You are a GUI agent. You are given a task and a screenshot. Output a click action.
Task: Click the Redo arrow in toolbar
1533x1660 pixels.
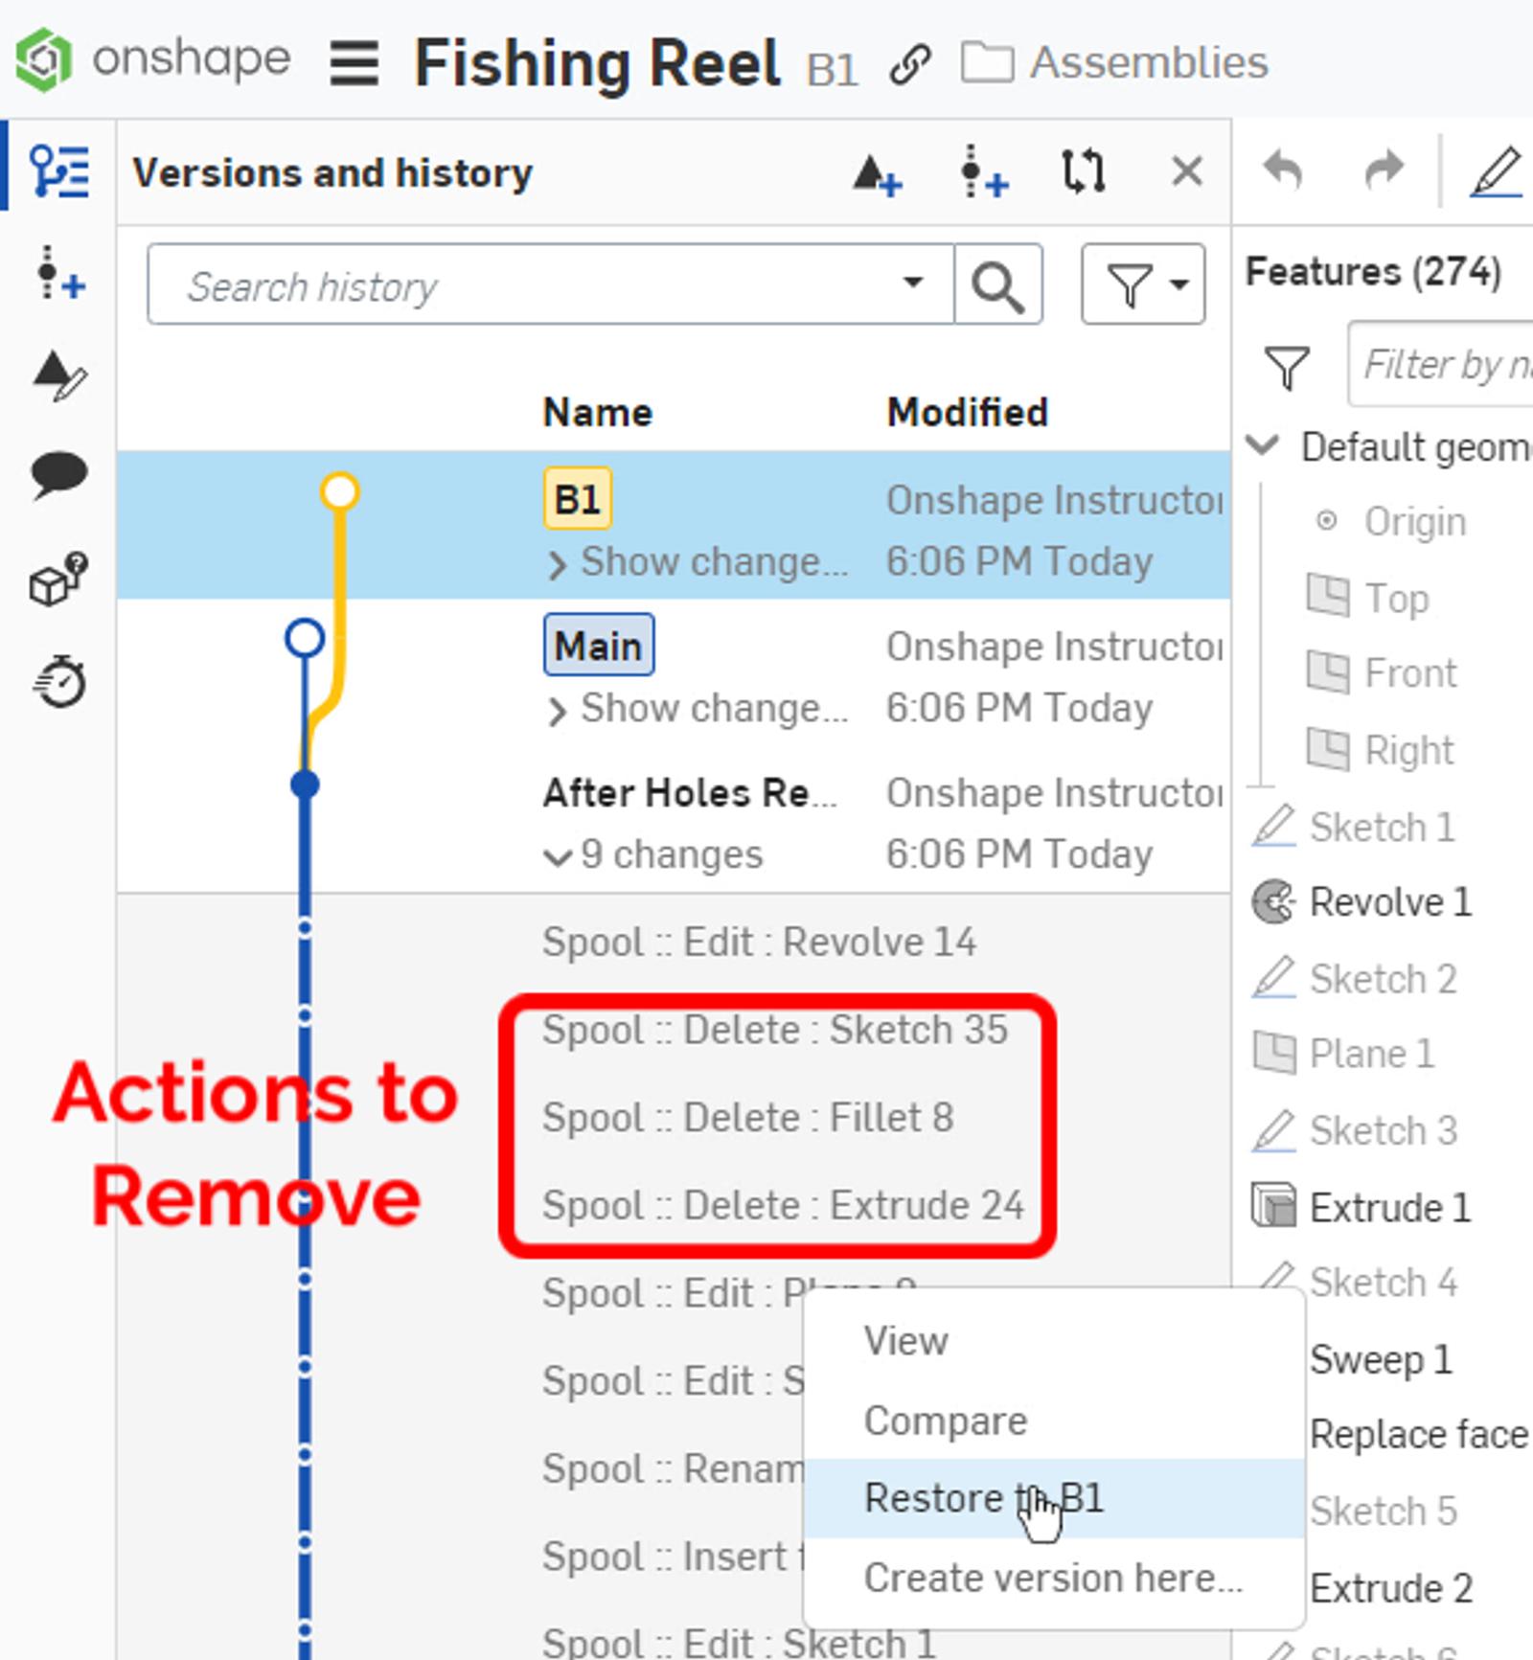[x=1383, y=171]
